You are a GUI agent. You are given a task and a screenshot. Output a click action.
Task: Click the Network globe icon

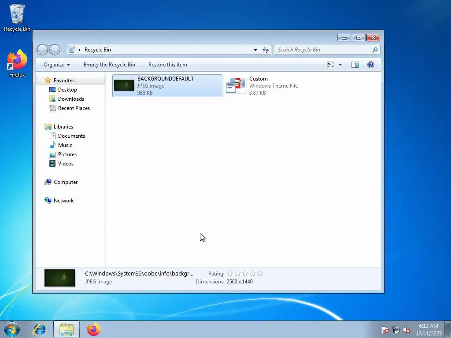(x=48, y=200)
